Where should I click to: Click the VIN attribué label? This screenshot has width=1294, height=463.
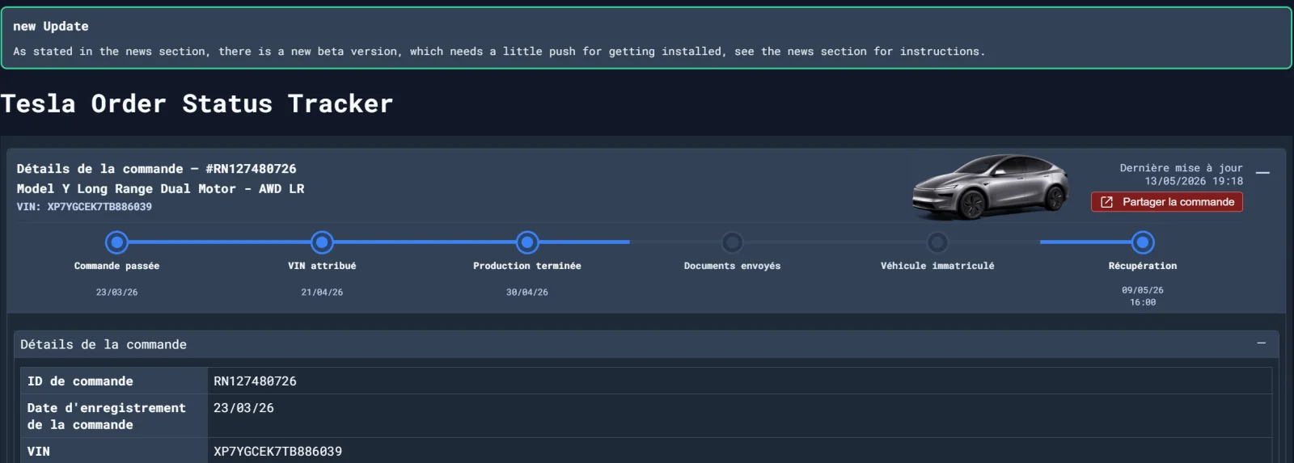[x=322, y=266]
